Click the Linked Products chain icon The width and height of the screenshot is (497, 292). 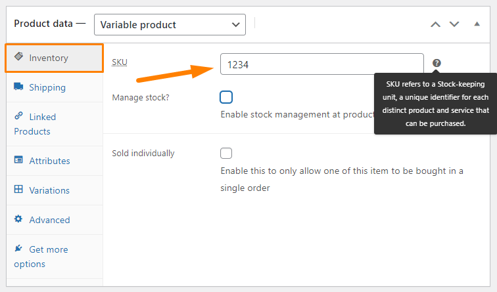click(18, 115)
